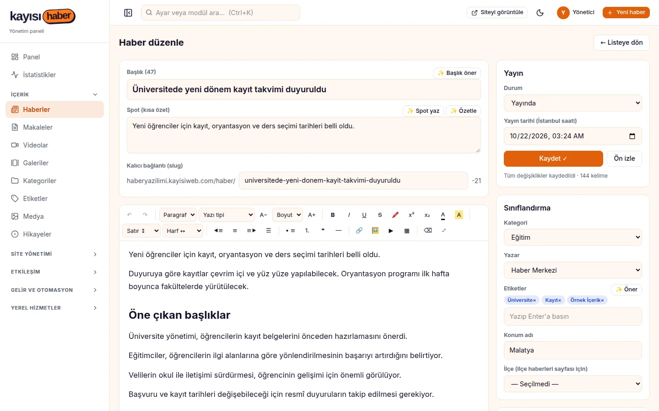
Task: Insert a table into the editor
Action: (407, 231)
